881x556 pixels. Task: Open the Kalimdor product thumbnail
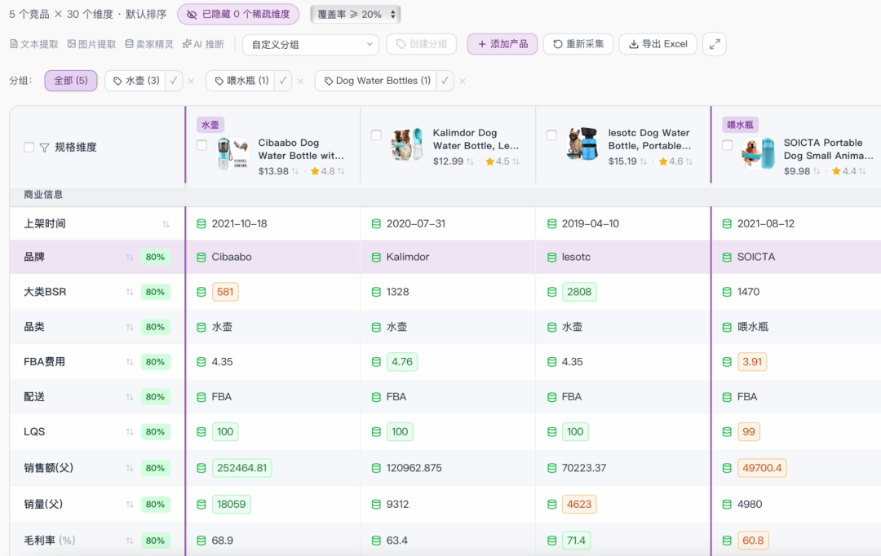tap(407, 143)
